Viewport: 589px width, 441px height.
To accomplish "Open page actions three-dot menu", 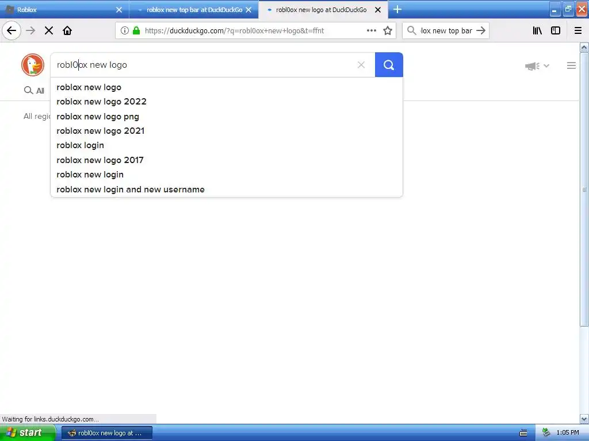I will pyautogui.click(x=372, y=30).
